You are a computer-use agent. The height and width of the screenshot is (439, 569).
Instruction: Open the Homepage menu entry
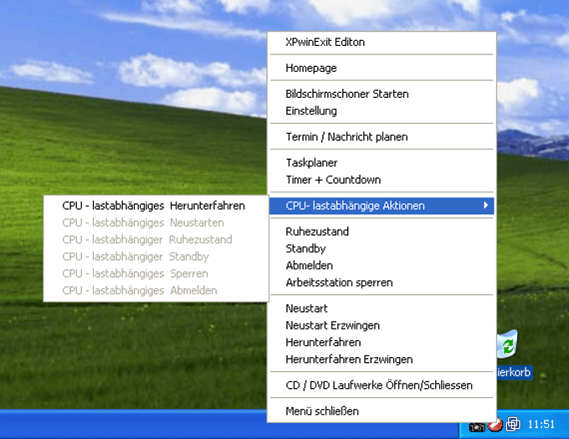point(382,69)
